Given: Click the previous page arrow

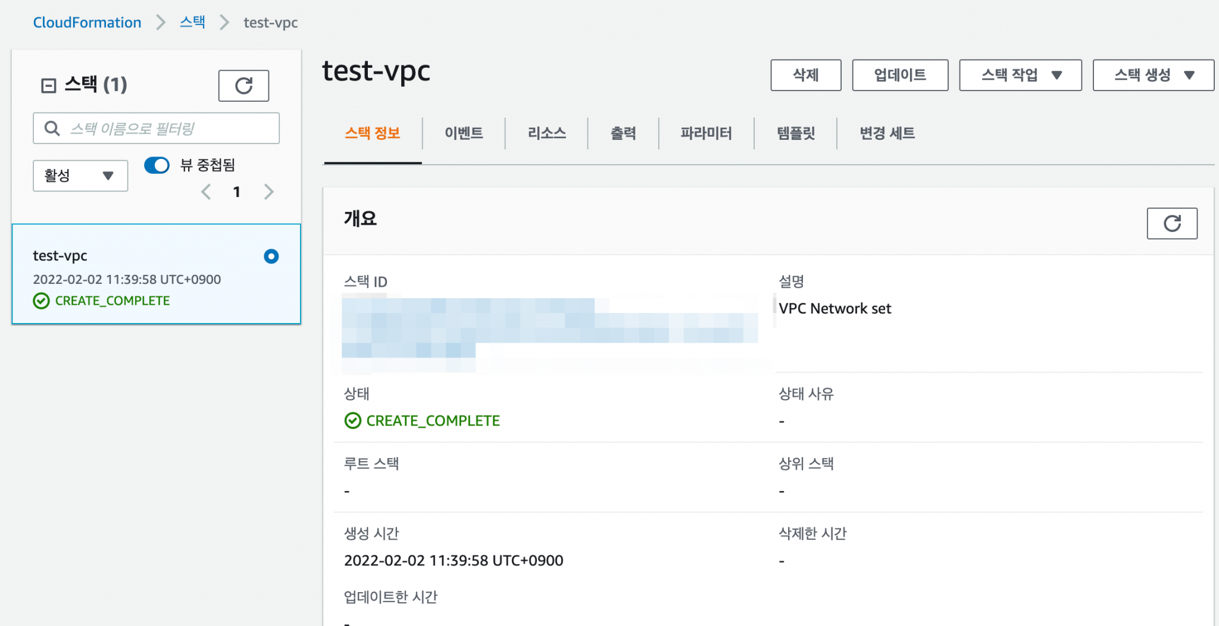Looking at the screenshot, I should tap(205, 192).
